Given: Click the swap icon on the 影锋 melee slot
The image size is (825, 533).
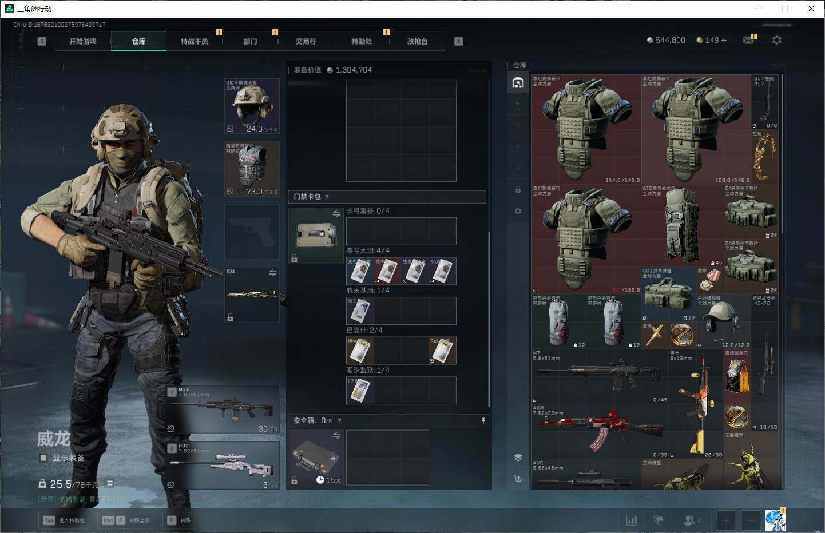Looking at the screenshot, I should point(272,273).
